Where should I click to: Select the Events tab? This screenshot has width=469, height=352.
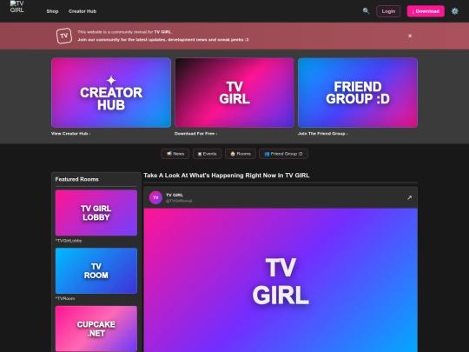207,154
